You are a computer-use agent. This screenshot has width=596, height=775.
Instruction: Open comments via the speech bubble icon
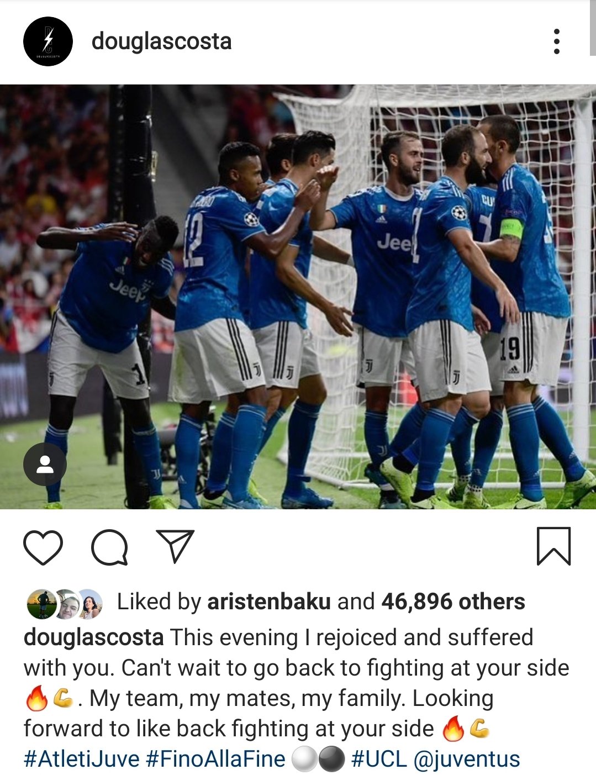[109, 547]
